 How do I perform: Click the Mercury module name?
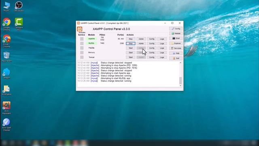click(x=91, y=52)
